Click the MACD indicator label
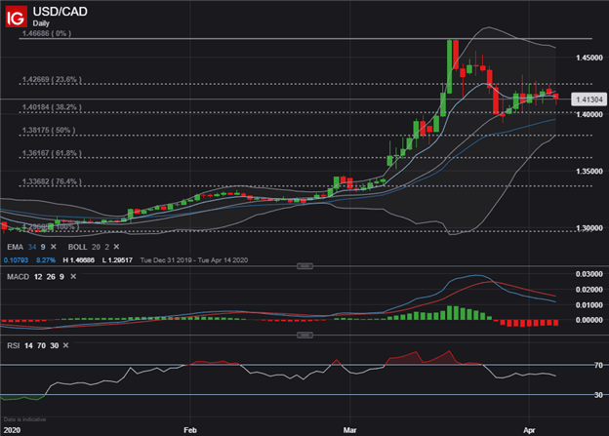The height and width of the screenshot is (436, 609). pos(18,277)
